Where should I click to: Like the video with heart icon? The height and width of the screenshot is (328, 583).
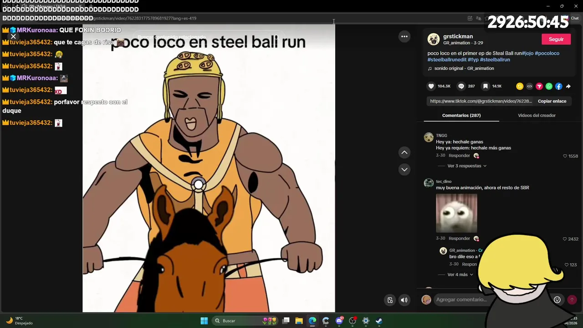pyautogui.click(x=431, y=86)
